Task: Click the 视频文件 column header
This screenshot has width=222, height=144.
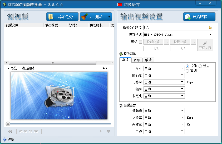Action: 24,25
